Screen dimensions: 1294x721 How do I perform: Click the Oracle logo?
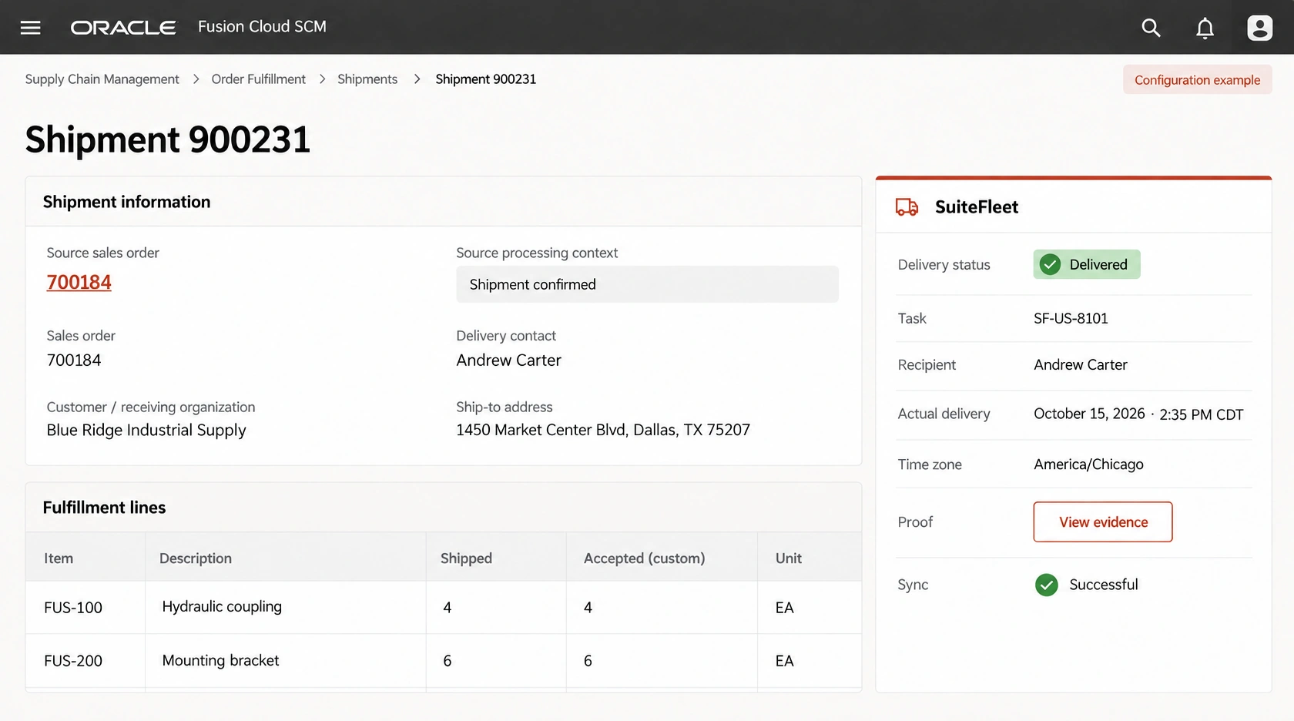123,28
